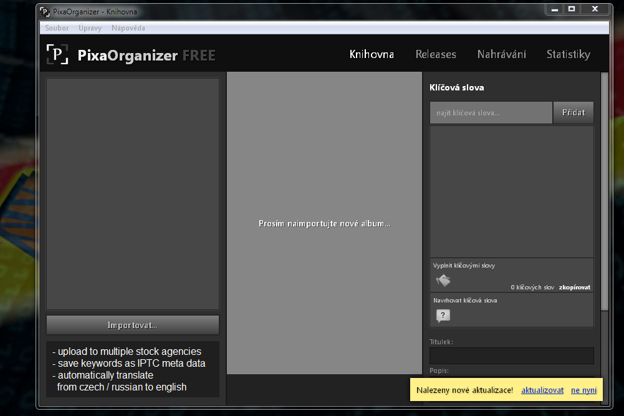
Task: Switch to the Knihovna tab
Action: click(x=372, y=54)
